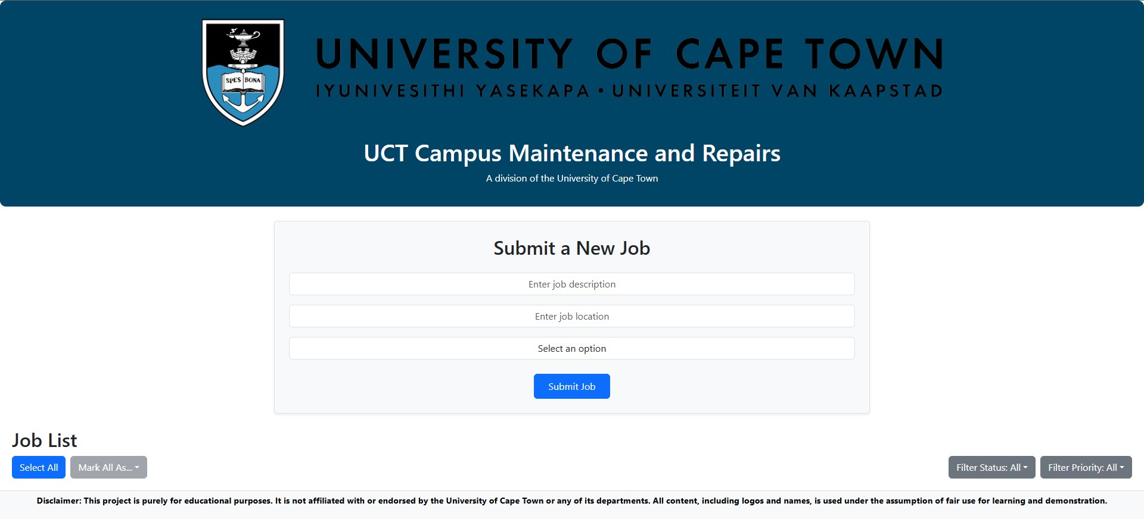Click the UCT university crest logo
Viewport: 1144px width, 522px height.
point(243,72)
